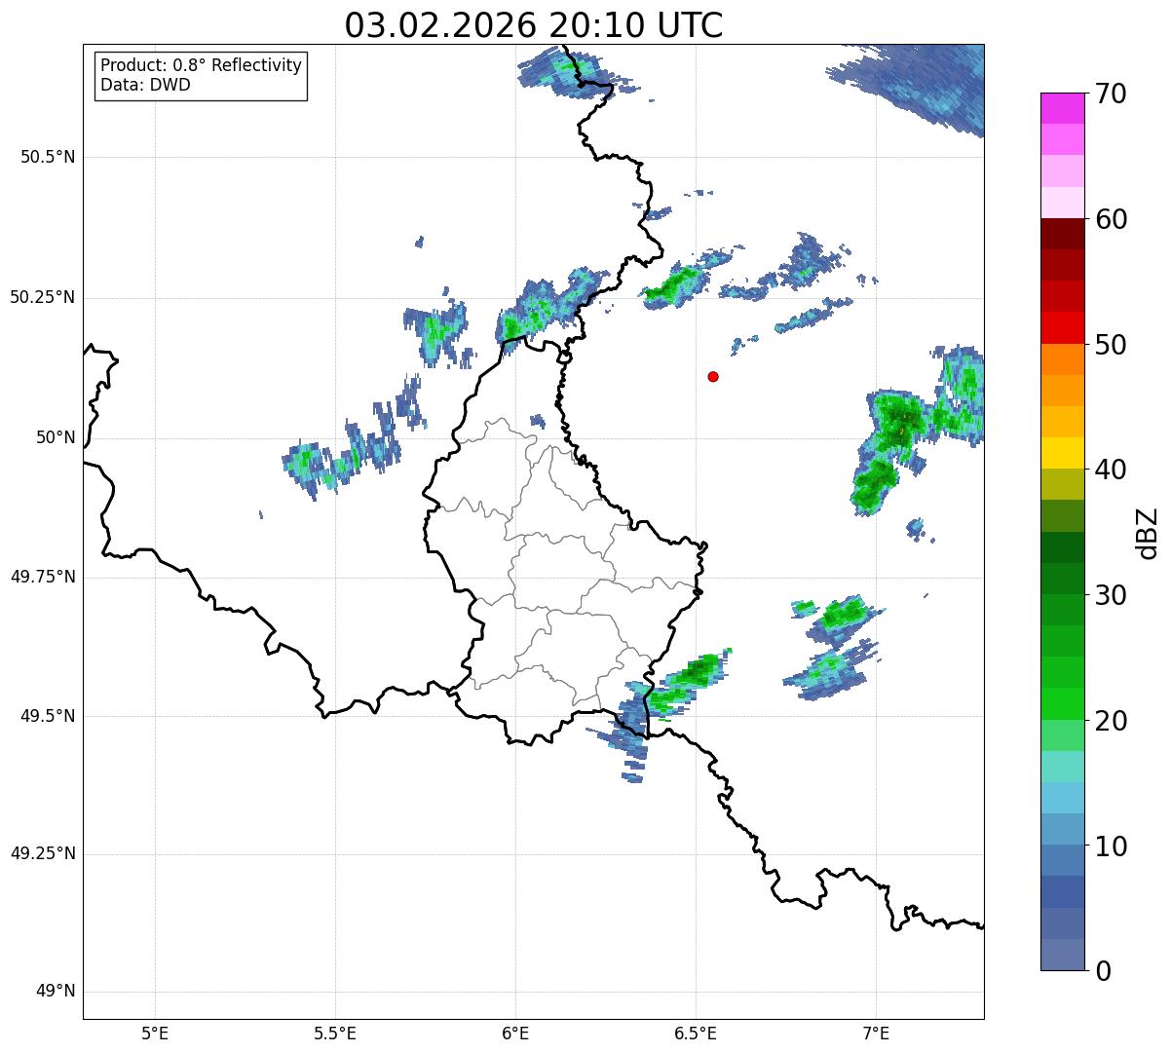Click the 50.5°N latitude tick label
Viewport: 1171px width, 1053px height.
(x=48, y=157)
